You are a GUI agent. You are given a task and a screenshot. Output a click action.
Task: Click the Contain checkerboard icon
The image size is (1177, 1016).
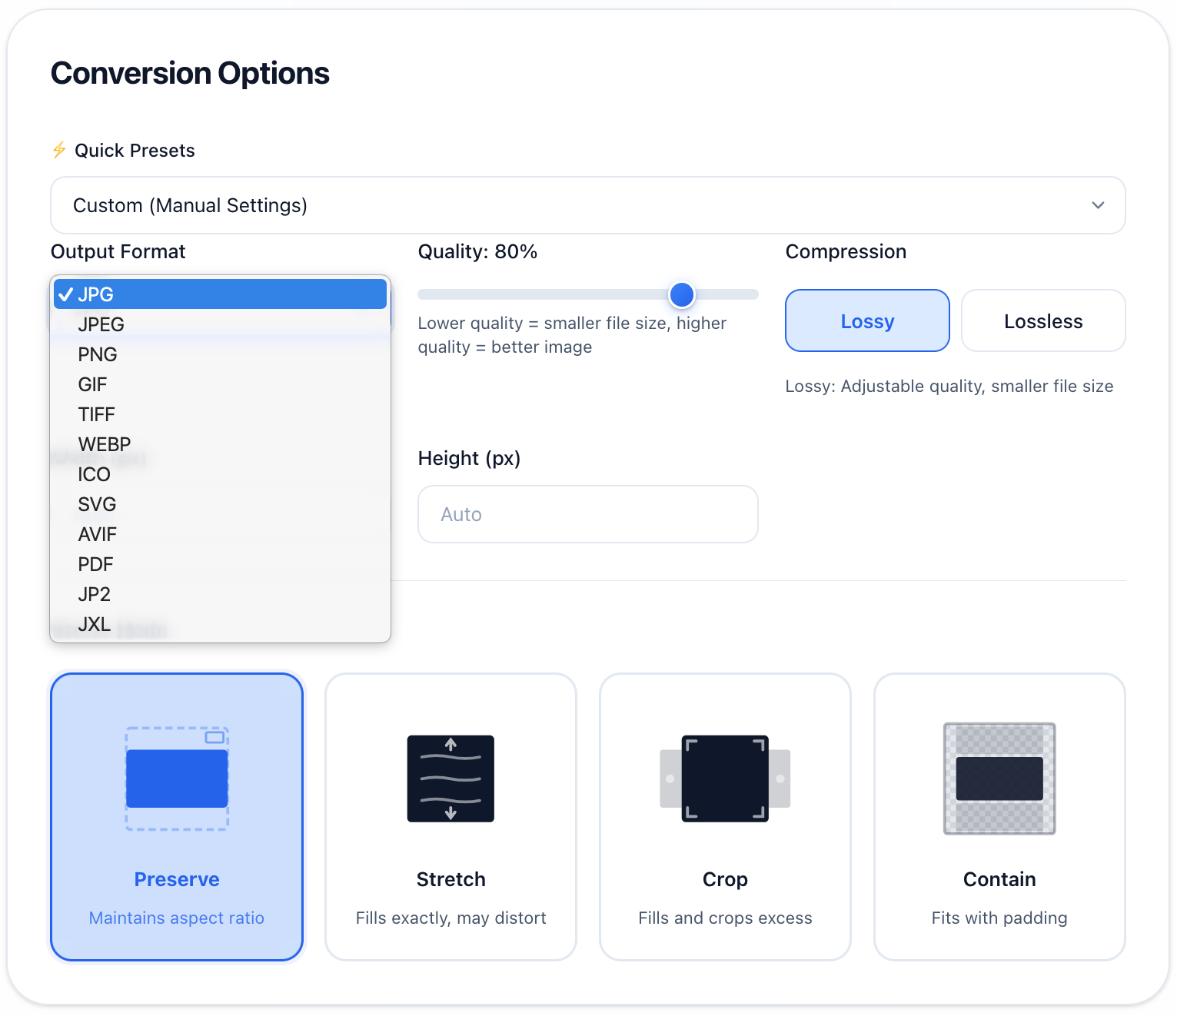999,779
